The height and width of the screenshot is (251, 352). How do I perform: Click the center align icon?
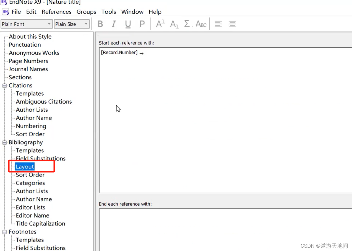(x=233, y=24)
